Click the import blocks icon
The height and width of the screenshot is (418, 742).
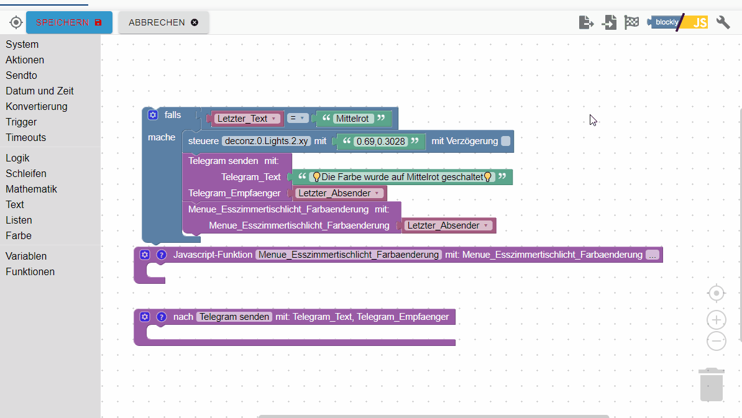609,22
